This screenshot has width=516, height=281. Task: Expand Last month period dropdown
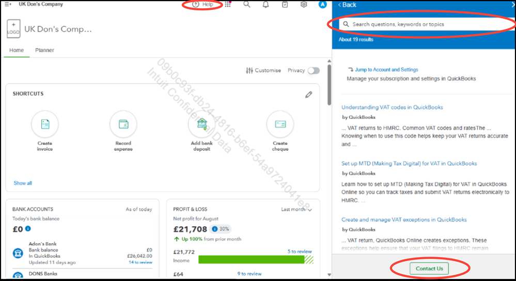pyautogui.click(x=296, y=209)
